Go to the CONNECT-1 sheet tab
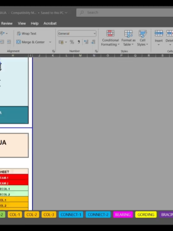This screenshot has height=231, width=173. 71,214
